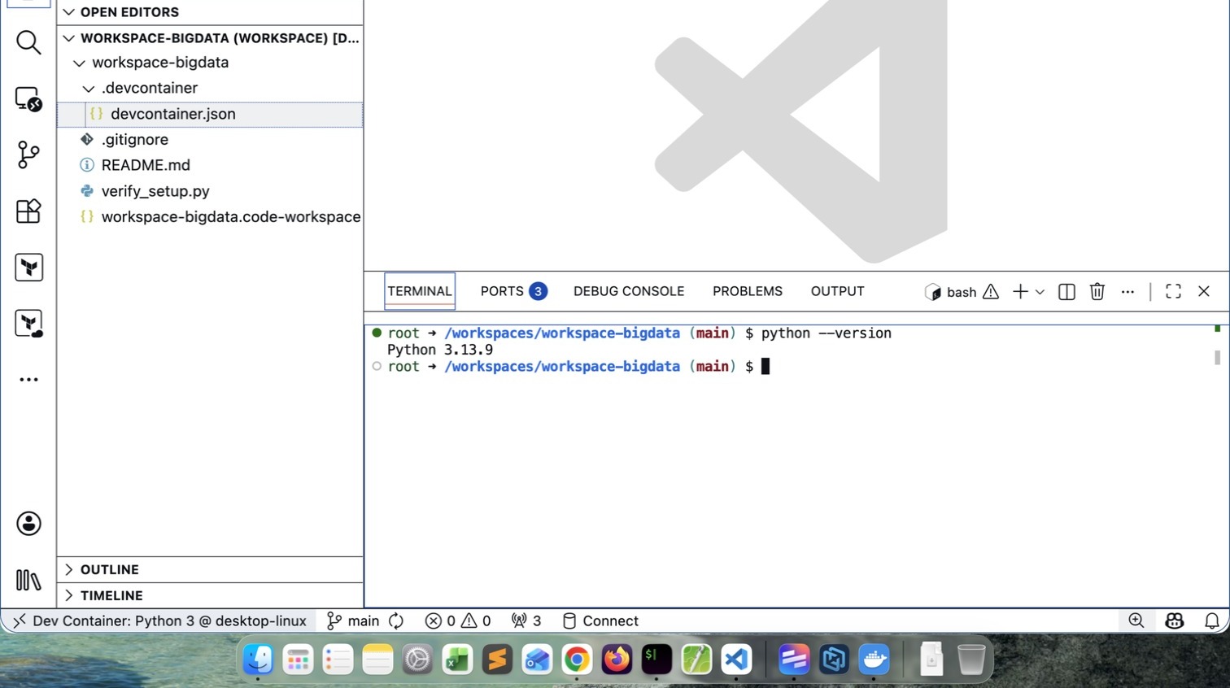Click the 'Python 3.13.9' output text
The image size is (1230, 688).
[x=440, y=350]
